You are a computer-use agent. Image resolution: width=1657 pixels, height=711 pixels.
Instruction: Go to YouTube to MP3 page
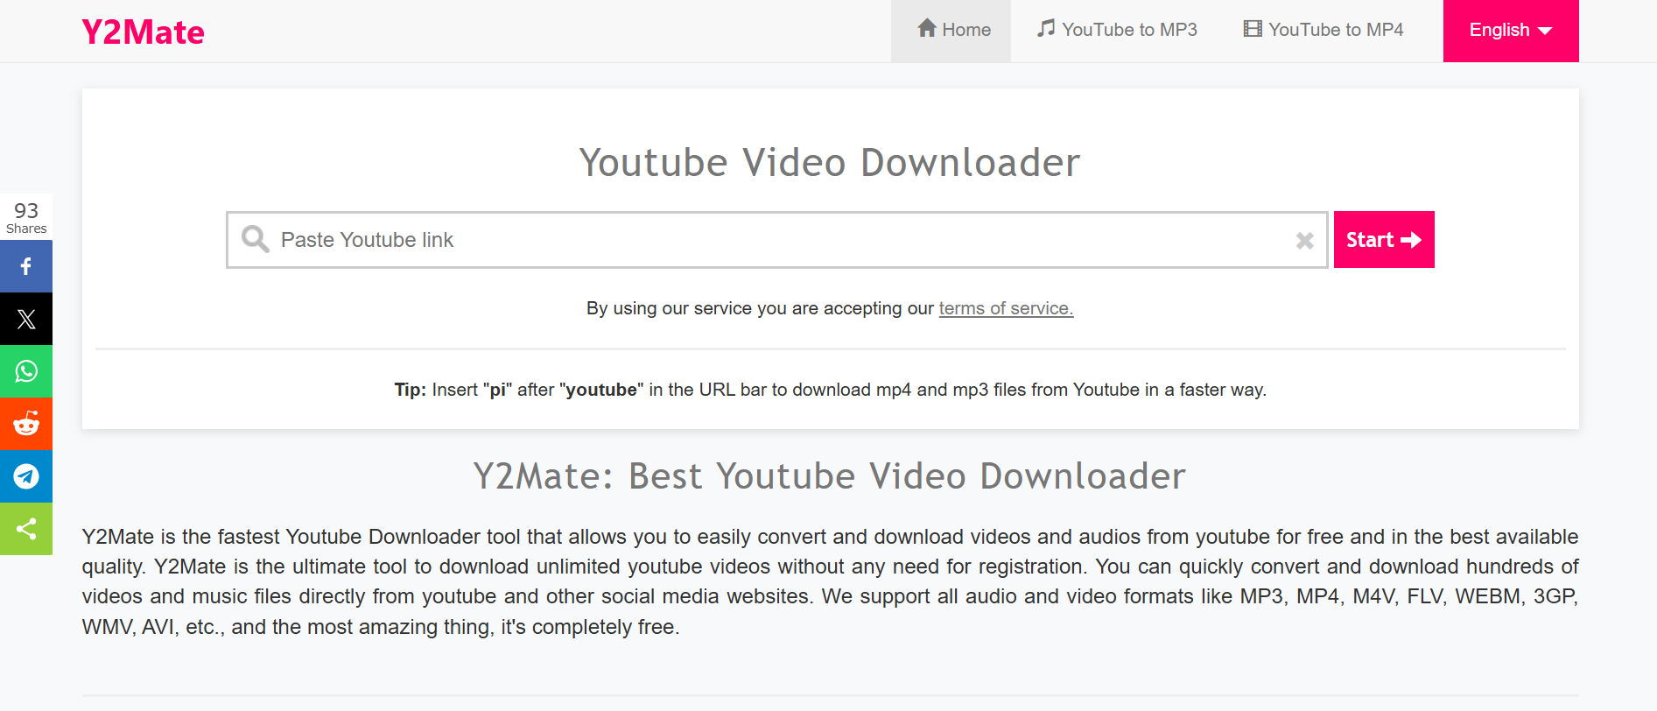(x=1117, y=31)
